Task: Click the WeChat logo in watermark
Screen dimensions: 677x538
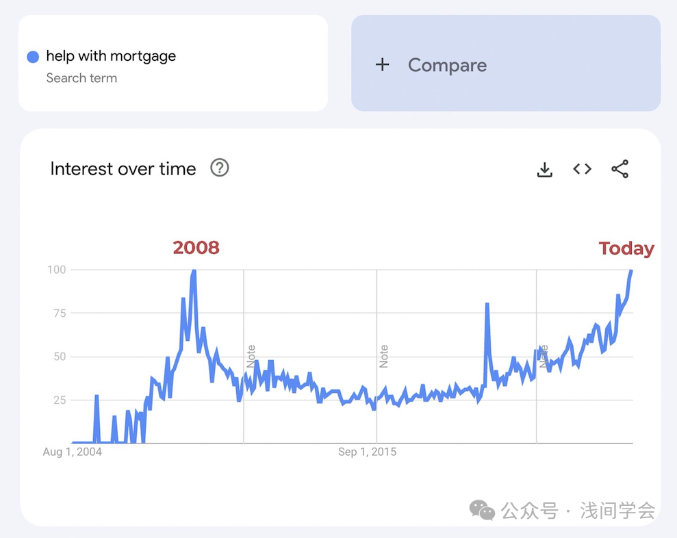Action: click(482, 510)
